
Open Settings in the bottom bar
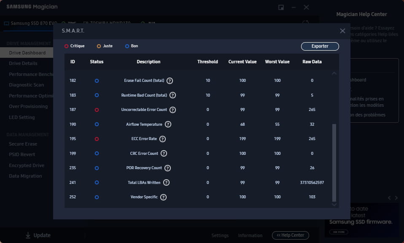point(220,235)
